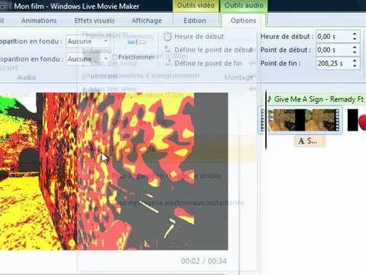Screen dimensions: 366x275
Task: Click the Heure de début value field
Action: [333, 37]
